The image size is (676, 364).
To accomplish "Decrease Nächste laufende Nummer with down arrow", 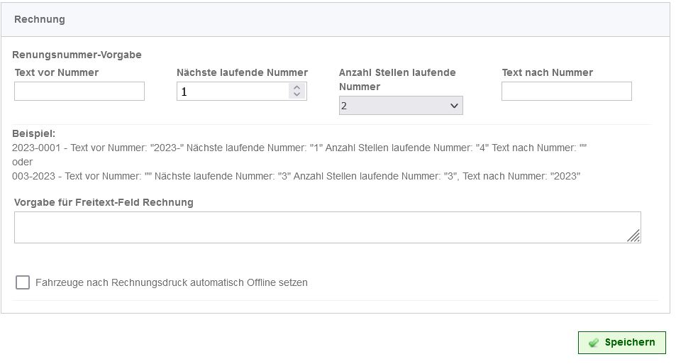I will point(297,94).
